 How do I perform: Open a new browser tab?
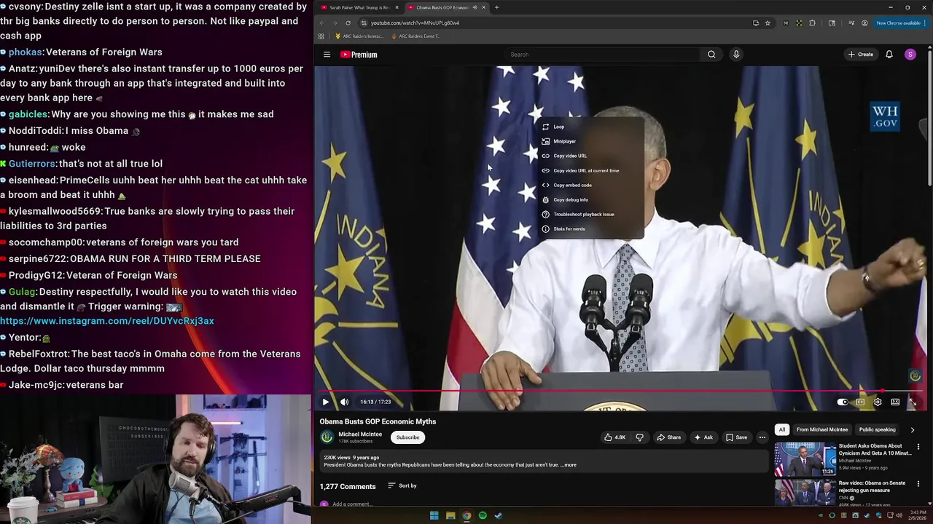pos(496,7)
